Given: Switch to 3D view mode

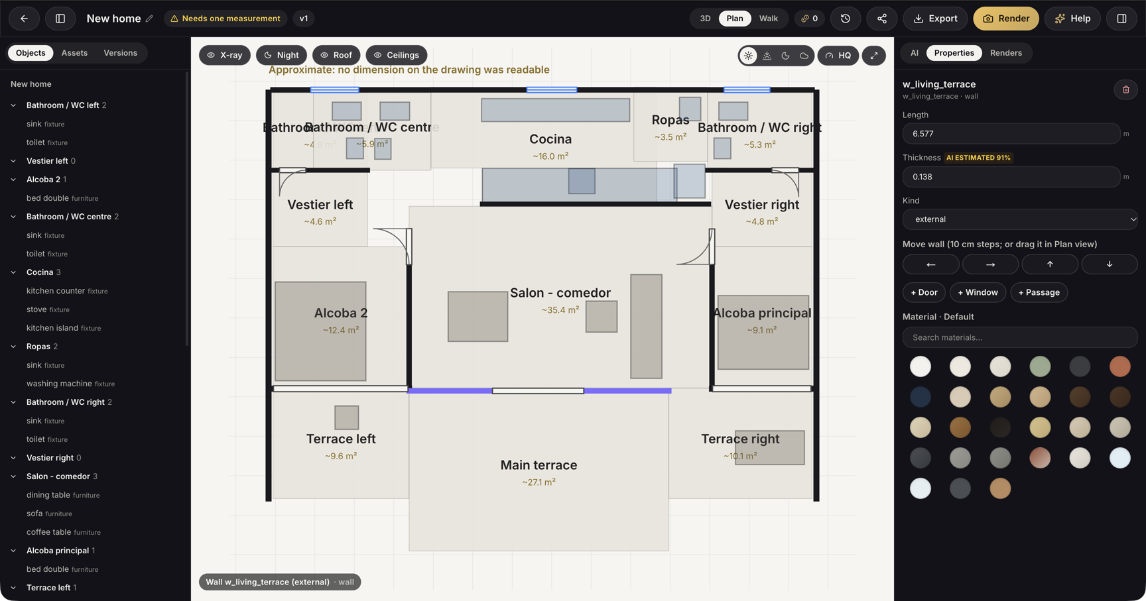Looking at the screenshot, I should 705,19.
